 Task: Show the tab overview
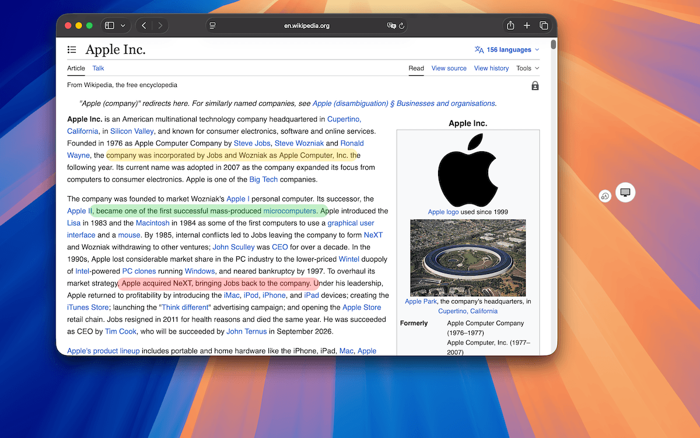[x=544, y=26]
